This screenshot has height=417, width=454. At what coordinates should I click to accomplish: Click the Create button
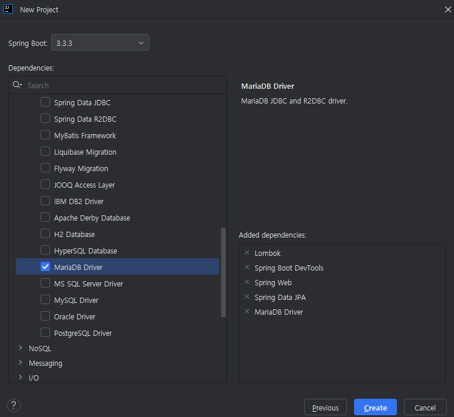point(375,408)
